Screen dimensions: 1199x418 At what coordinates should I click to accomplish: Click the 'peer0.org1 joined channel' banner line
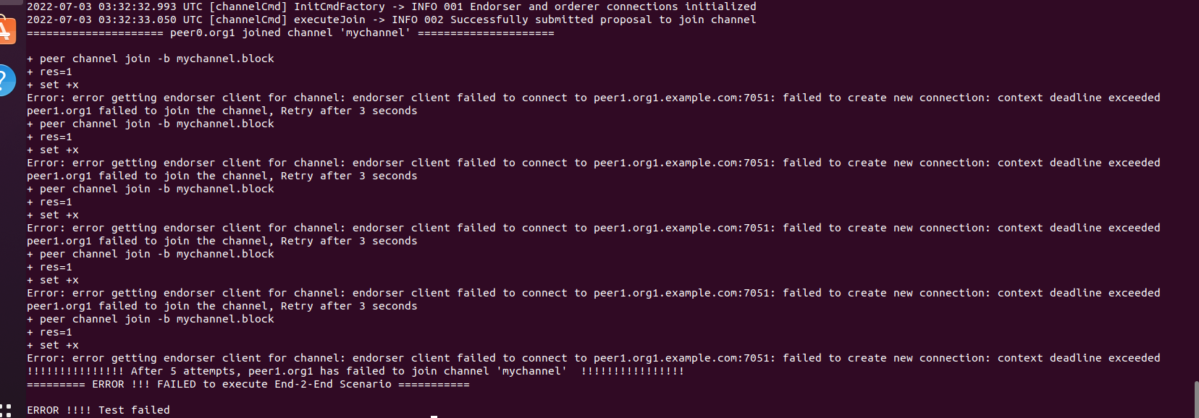point(290,33)
